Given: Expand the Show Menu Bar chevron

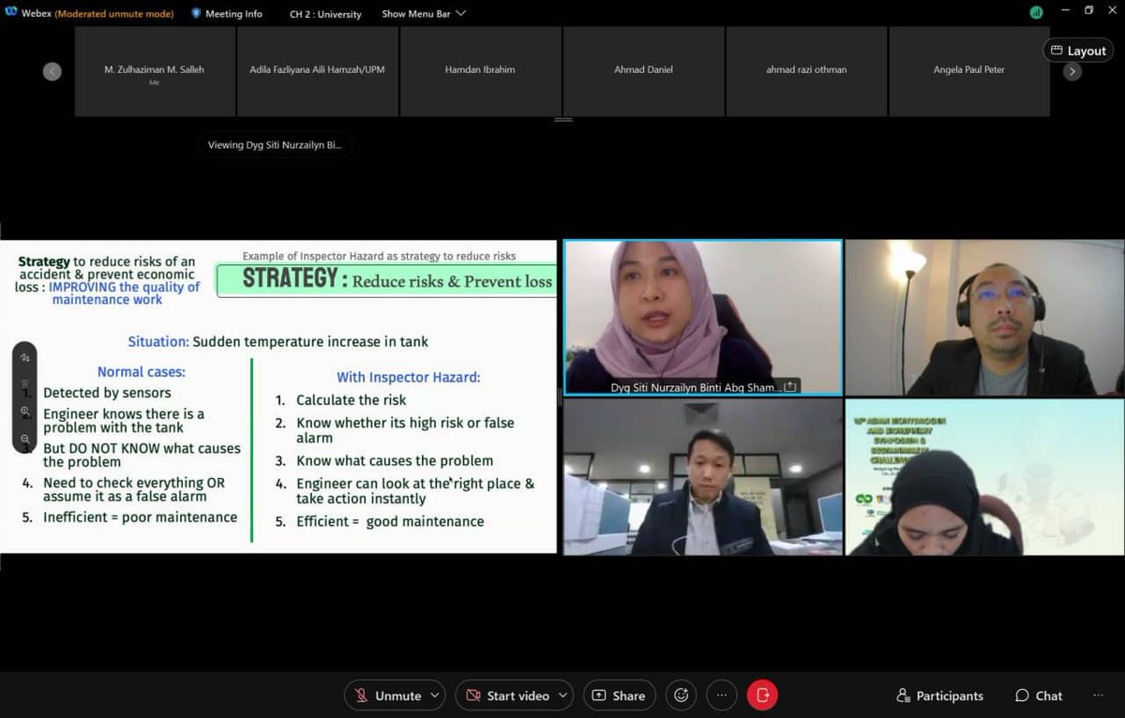Looking at the screenshot, I should (459, 14).
